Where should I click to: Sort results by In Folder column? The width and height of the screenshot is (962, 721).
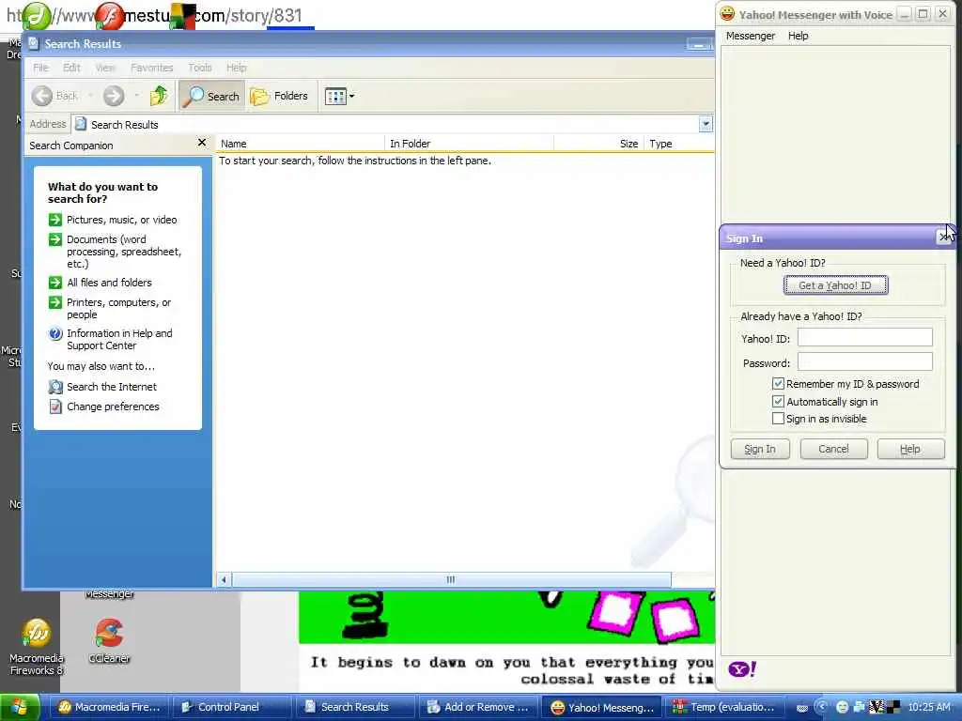point(469,144)
